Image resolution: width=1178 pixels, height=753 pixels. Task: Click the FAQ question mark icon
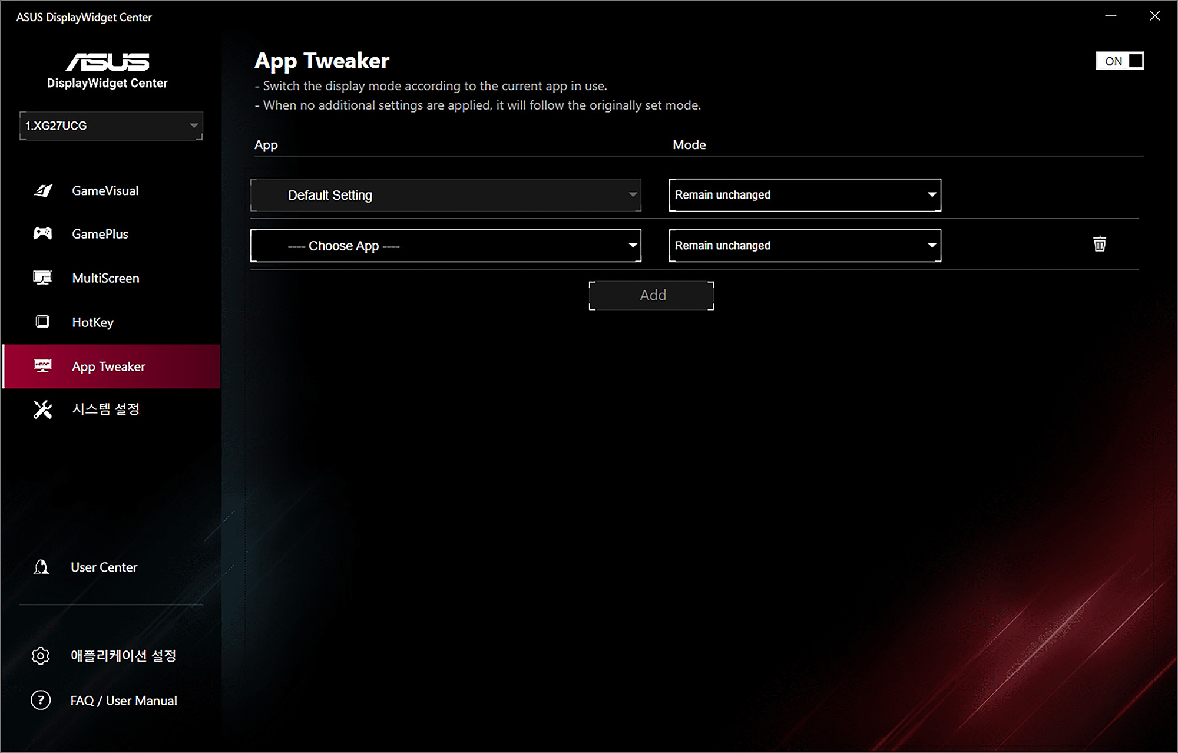(x=41, y=701)
